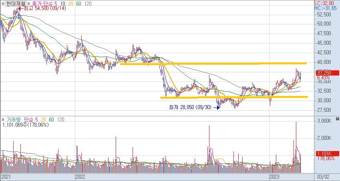Click the 30,000 price axis label
The height and width of the screenshot is (181, 340).
click(324, 101)
